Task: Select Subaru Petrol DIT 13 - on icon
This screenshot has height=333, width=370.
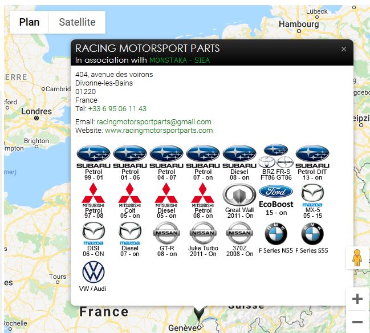Action: 312,163
